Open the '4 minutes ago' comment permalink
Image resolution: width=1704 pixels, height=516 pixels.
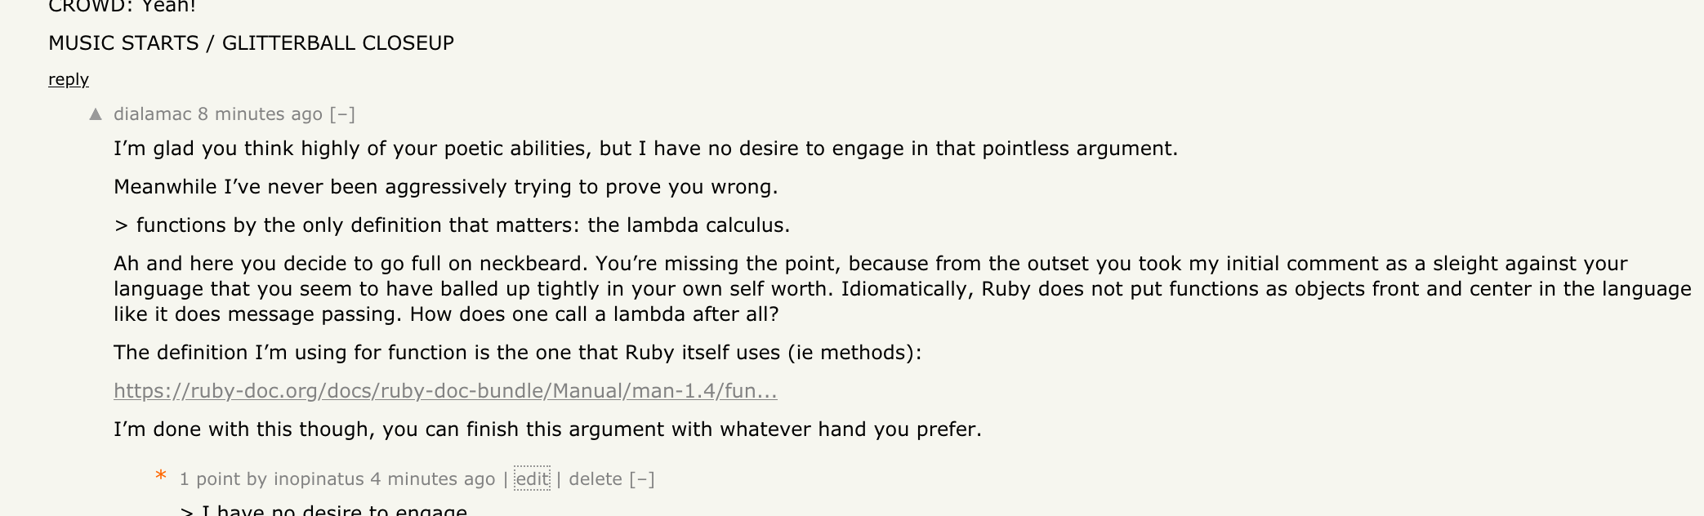point(433,479)
